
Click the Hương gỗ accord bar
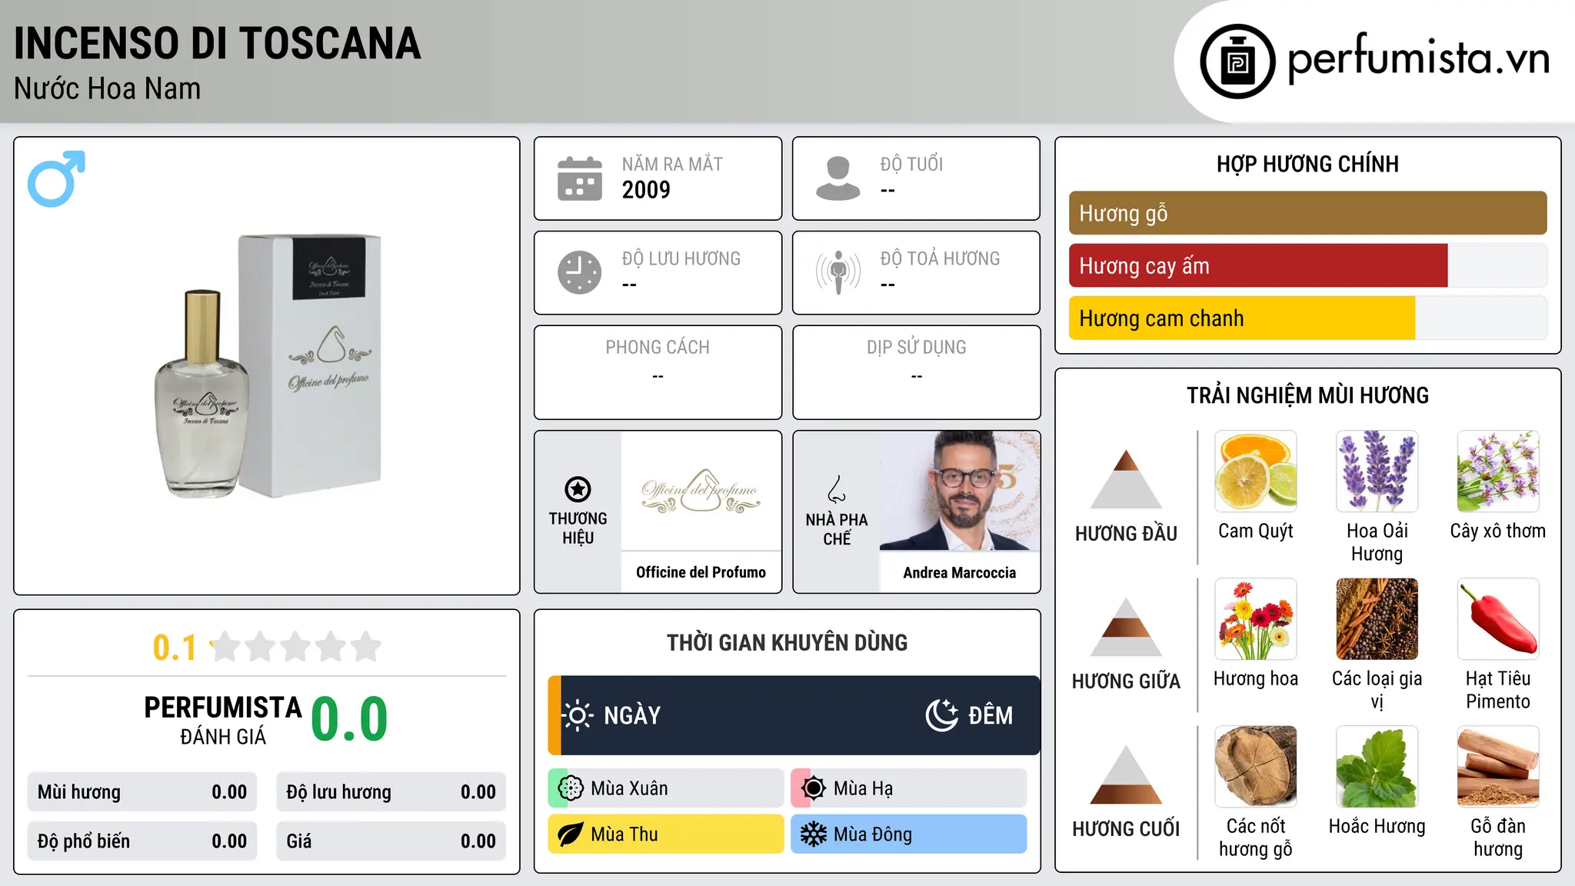click(x=1307, y=213)
